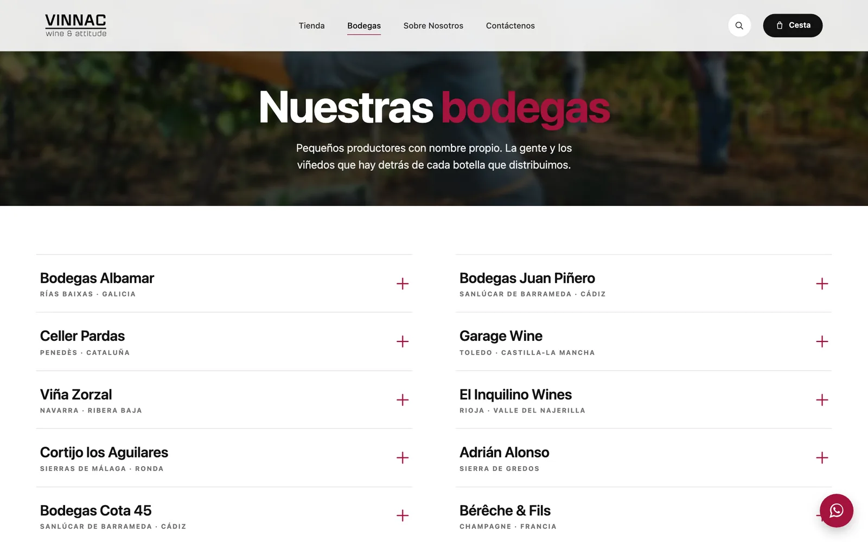Expand El Inquilino Wines plus icon

pyautogui.click(x=822, y=400)
